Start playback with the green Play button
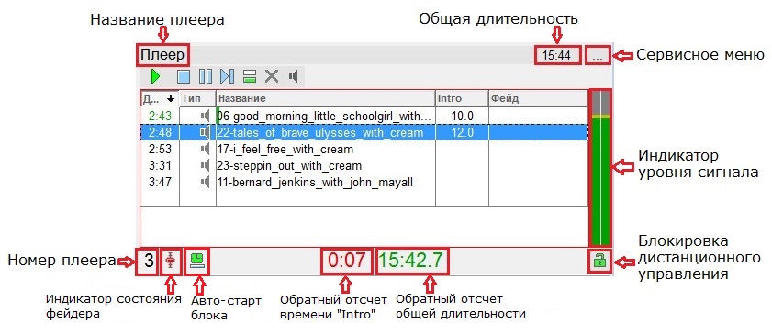This screenshot has height=335, width=772. [x=155, y=76]
